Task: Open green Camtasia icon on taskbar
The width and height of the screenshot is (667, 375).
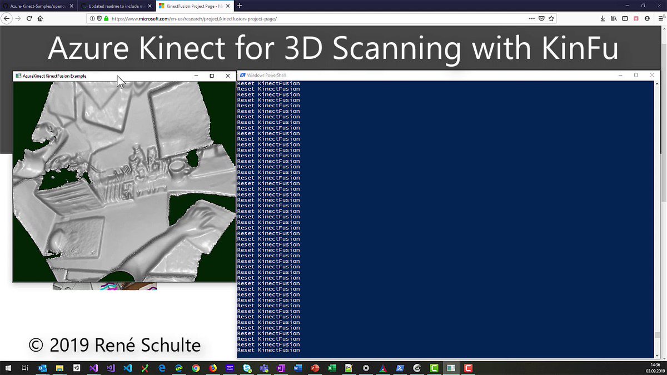Action: 434,368
